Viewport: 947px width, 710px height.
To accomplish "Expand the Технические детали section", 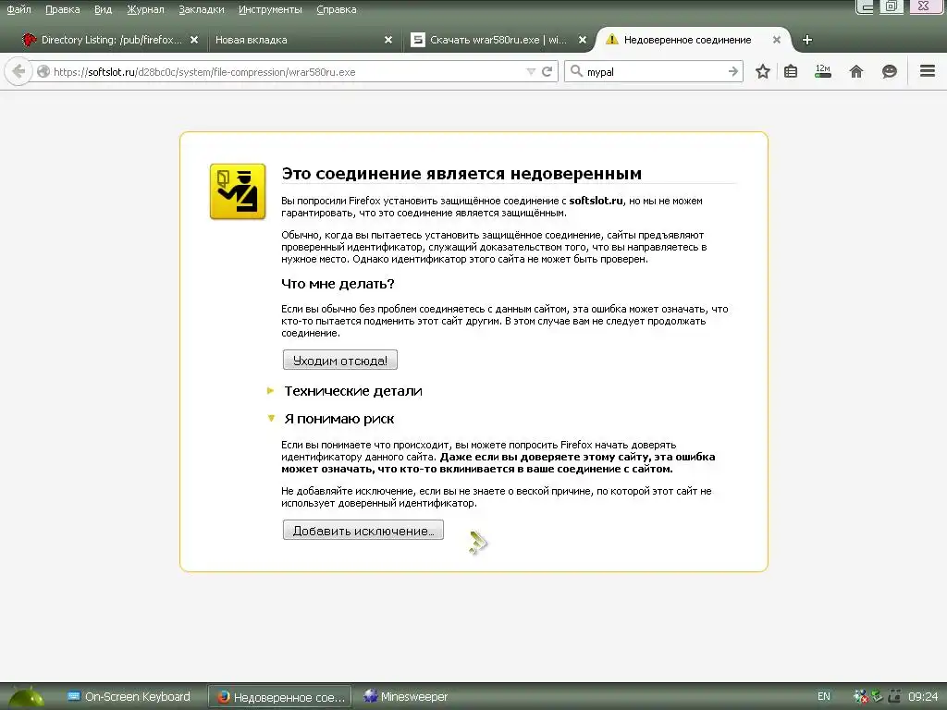I will tap(352, 391).
